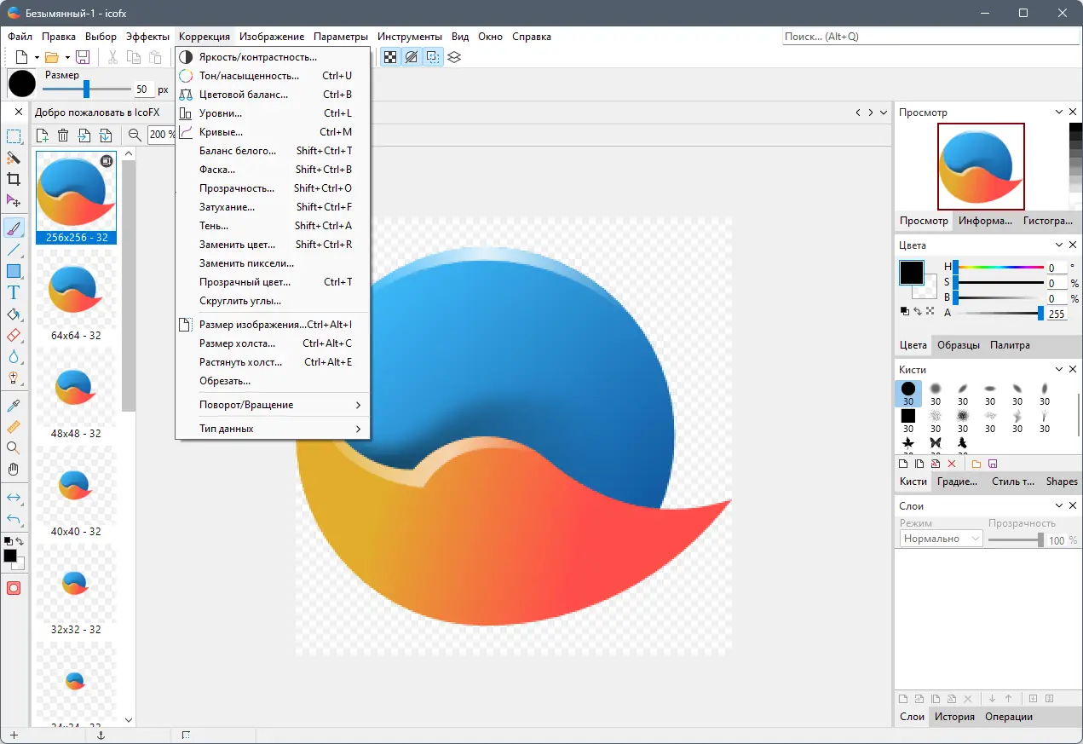
Task: Choose Кривые menu entry
Action: coord(273,132)
